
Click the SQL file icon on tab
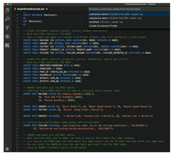click(x=15, y=9)
